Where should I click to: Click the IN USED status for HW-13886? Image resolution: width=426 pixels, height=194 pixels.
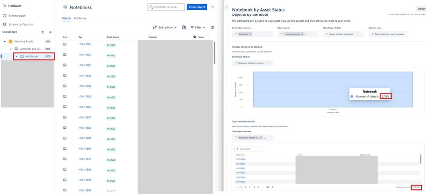(111, 107)
